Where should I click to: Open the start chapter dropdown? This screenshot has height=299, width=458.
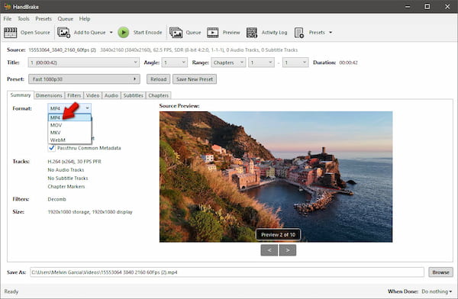click(x=261, y=63)
